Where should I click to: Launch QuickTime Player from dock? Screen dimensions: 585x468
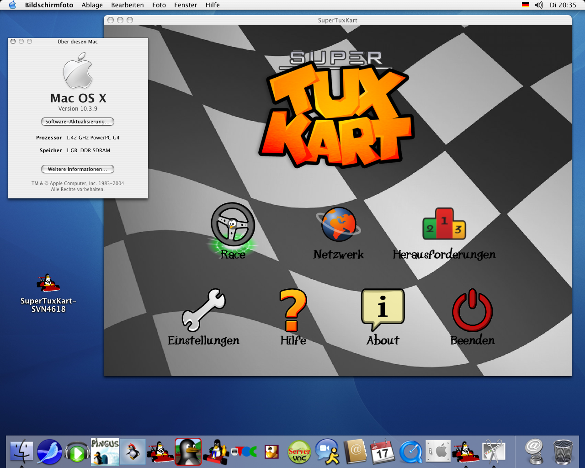(x=410, y=452)
